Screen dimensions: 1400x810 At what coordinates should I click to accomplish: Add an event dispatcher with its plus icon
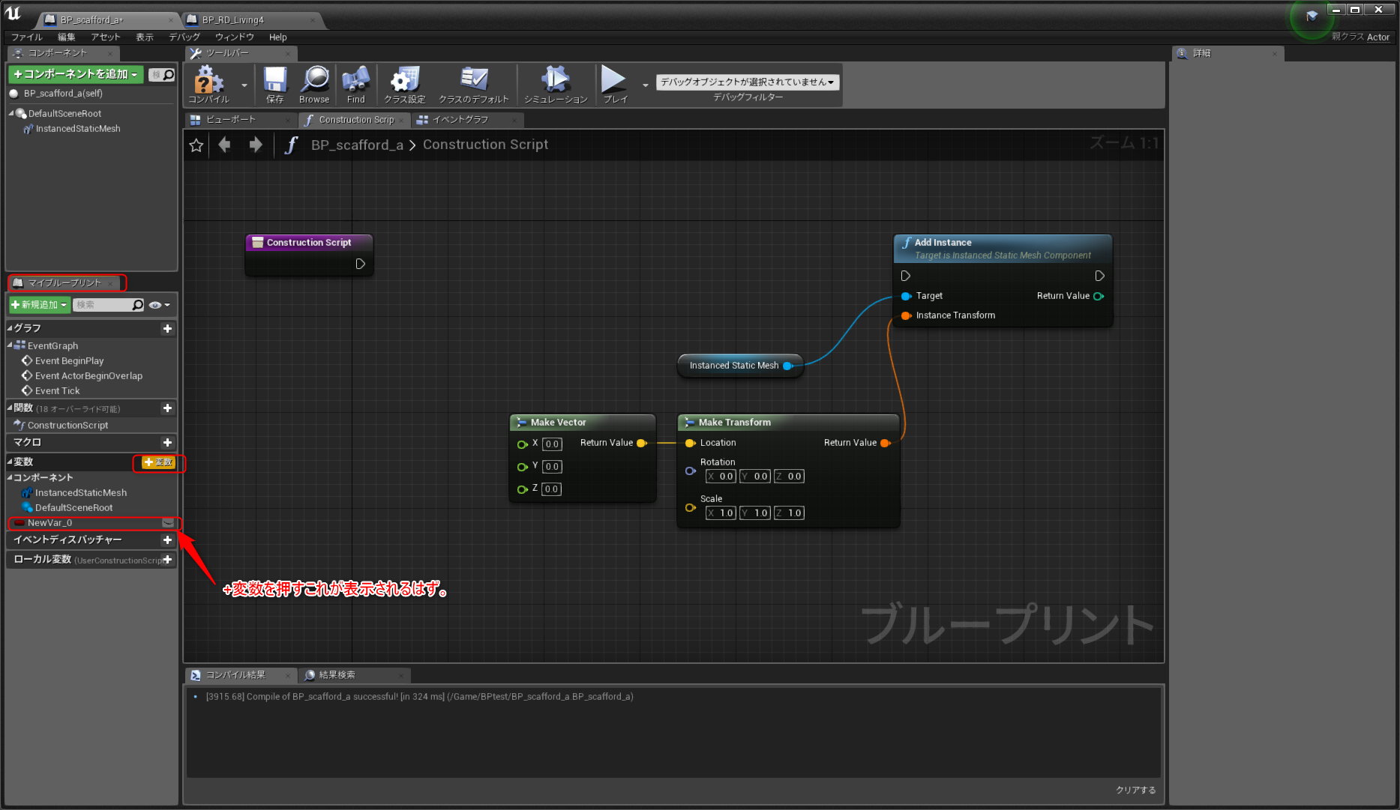pyautogui.click(x=167, y=540)
